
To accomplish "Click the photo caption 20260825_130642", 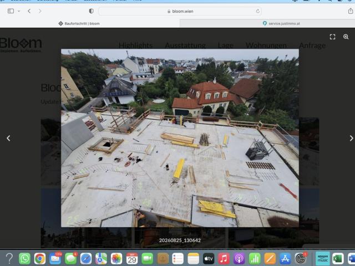I will pos(180,240).
